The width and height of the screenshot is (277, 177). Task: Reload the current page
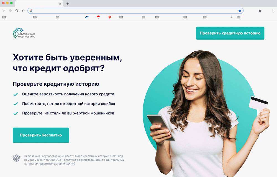click(17, 11)
